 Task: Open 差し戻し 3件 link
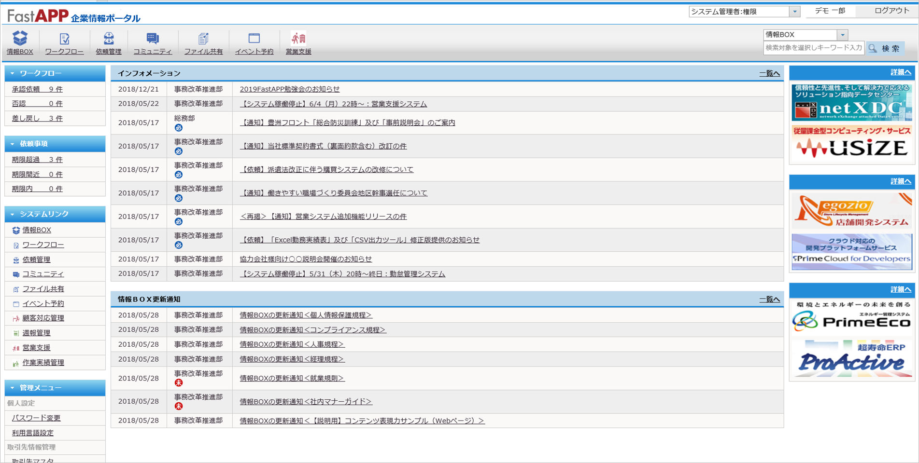[37, 118]
